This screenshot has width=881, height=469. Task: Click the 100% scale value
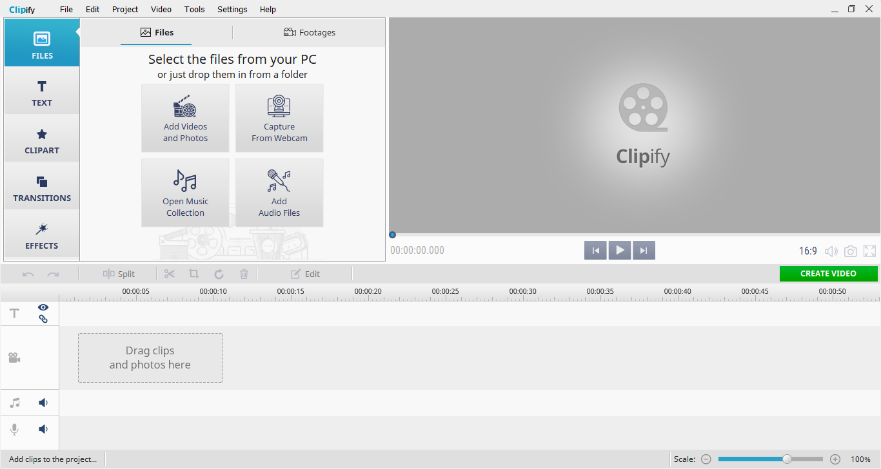coord(860,459)
